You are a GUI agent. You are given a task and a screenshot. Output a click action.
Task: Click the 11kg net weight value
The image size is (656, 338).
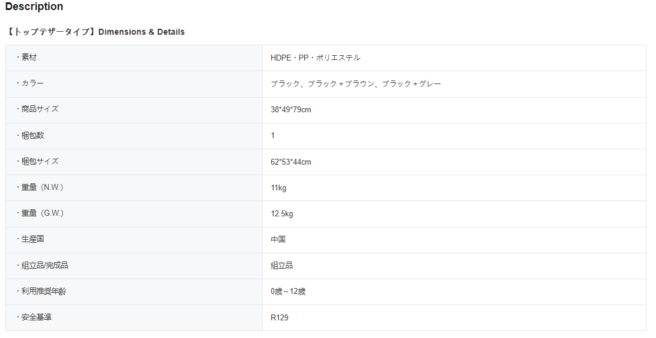(278, 188)
